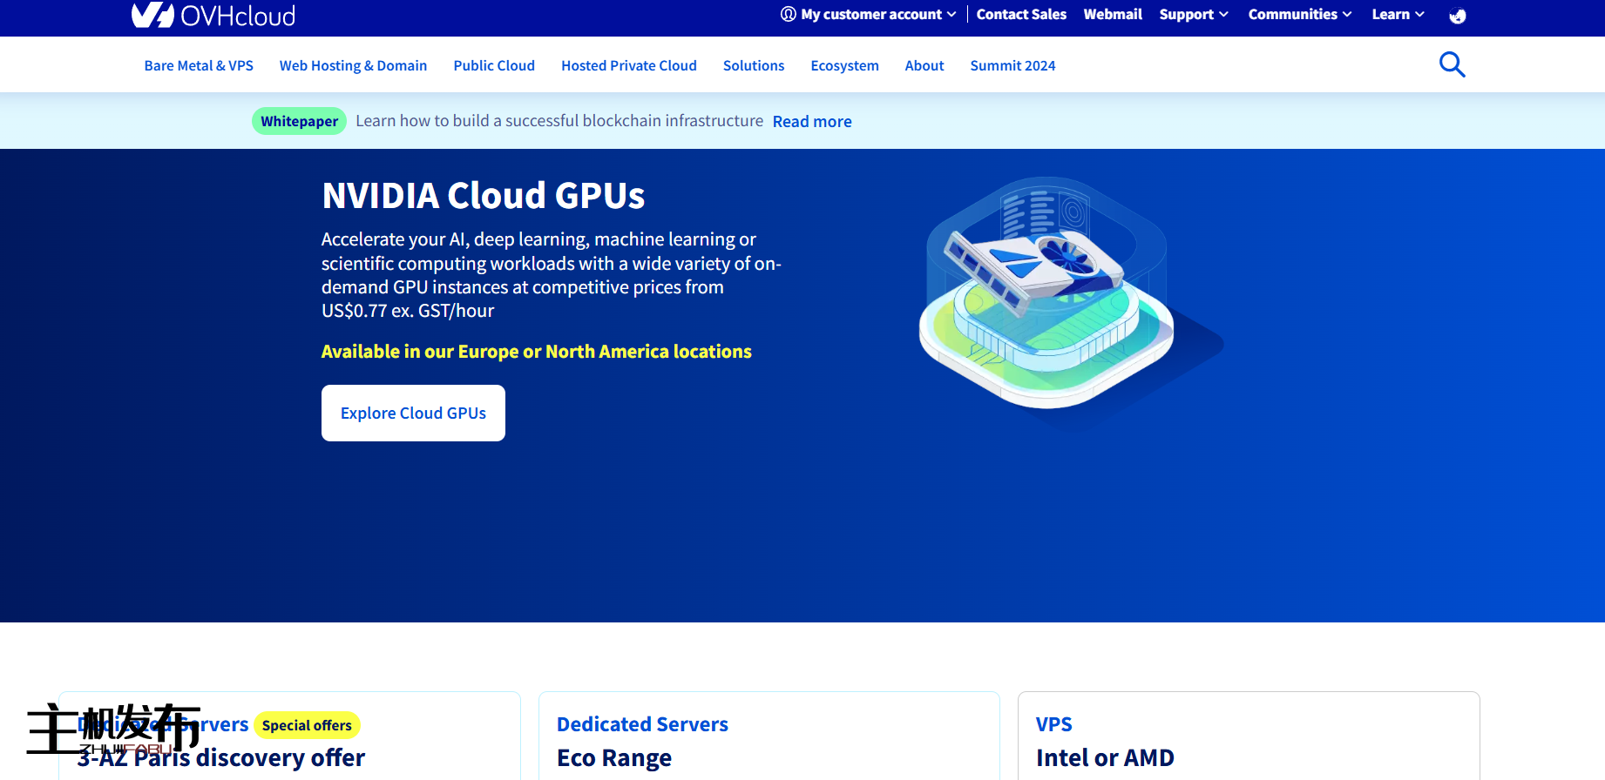
Task: Open the Bare Metal & VPS menu
Action: [x=199, y=66]
